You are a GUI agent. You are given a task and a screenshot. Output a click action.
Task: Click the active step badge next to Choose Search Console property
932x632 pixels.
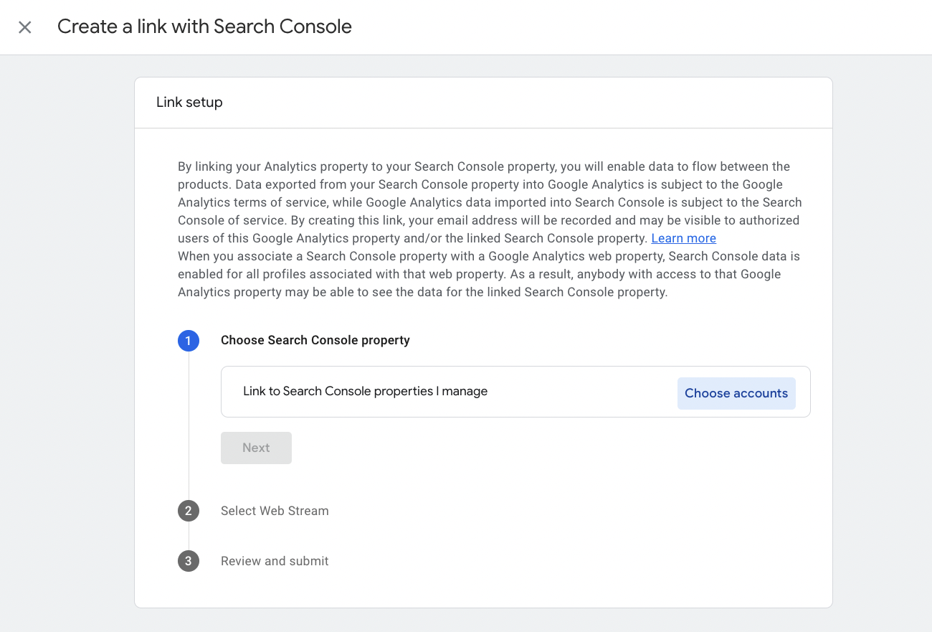click(189, 341)
